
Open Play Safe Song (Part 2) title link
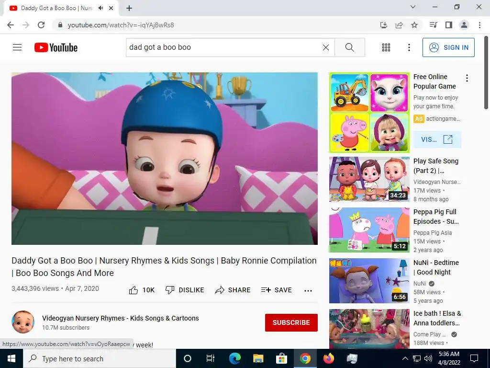pyautogui.click(x=436, y=166)
